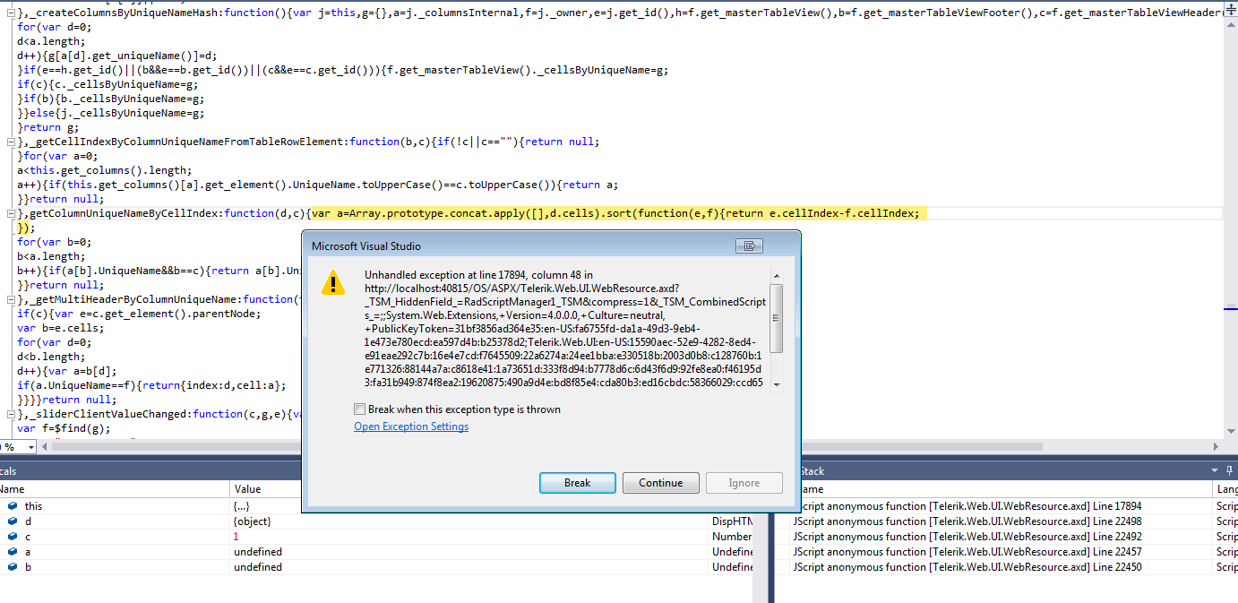Open the editor zoom percentage dropdown

(x=31, y=446)
